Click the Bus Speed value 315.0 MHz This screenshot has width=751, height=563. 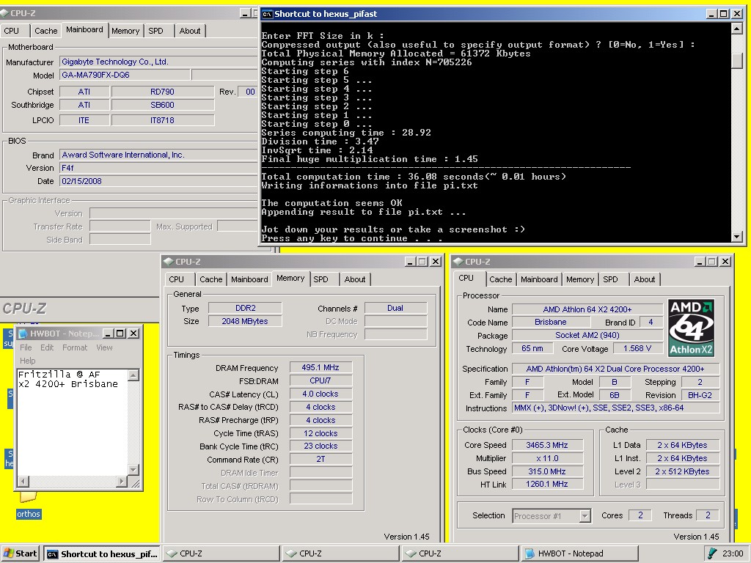tap(547, 471)
